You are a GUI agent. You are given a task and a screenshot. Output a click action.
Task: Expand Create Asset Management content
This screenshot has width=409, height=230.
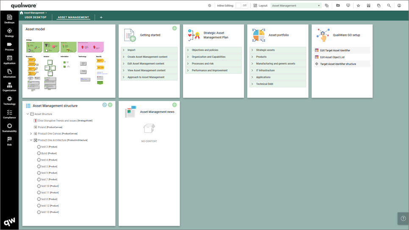(149, 57)
